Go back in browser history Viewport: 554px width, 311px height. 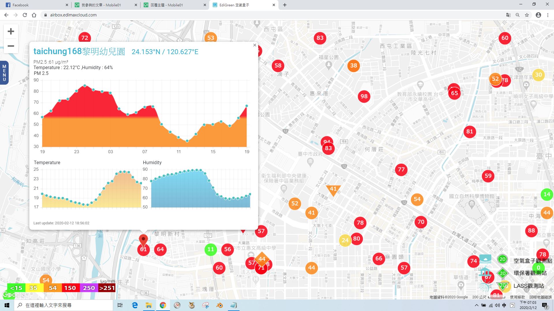(6, 15)
